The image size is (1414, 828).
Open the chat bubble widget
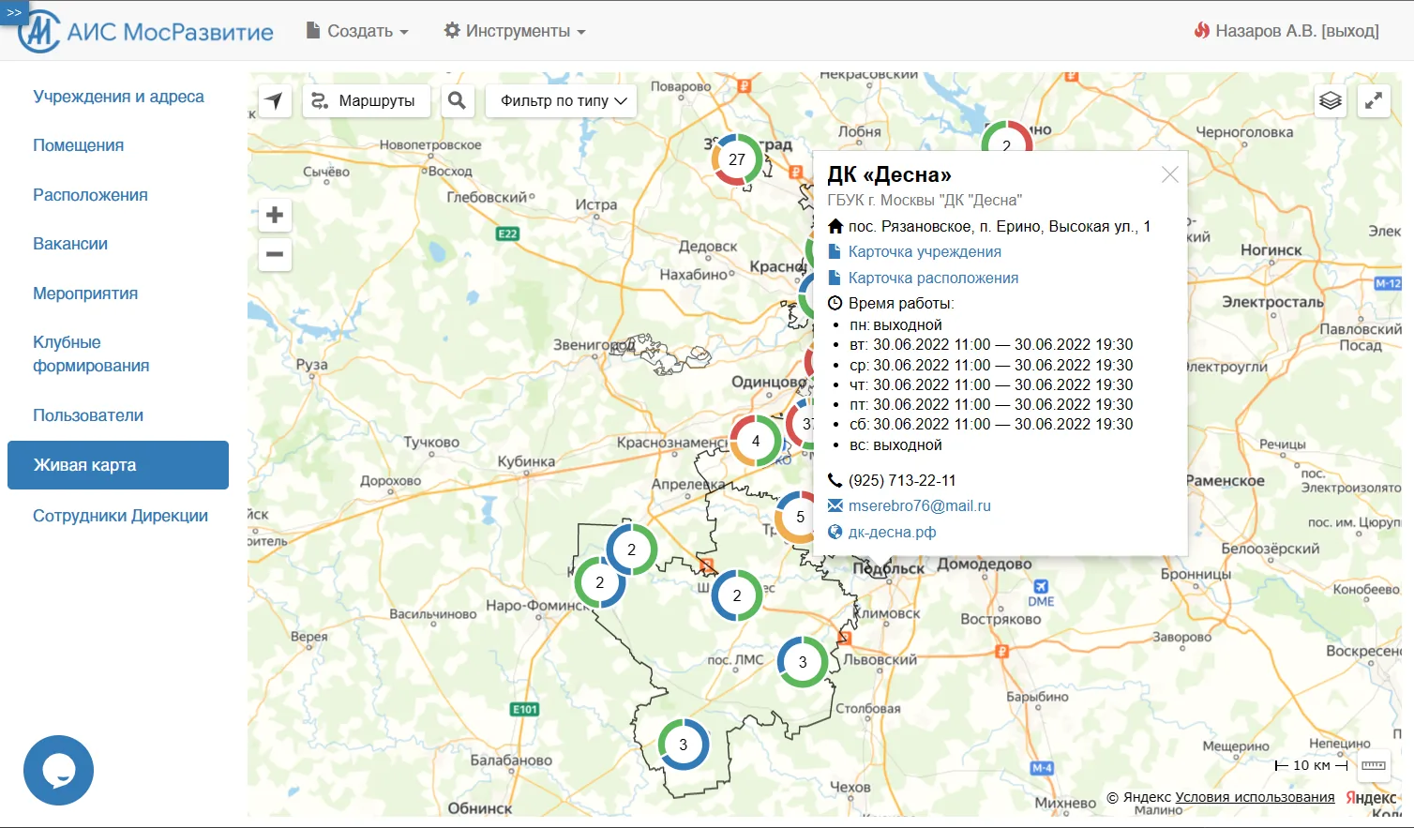[x=58, y=770]
